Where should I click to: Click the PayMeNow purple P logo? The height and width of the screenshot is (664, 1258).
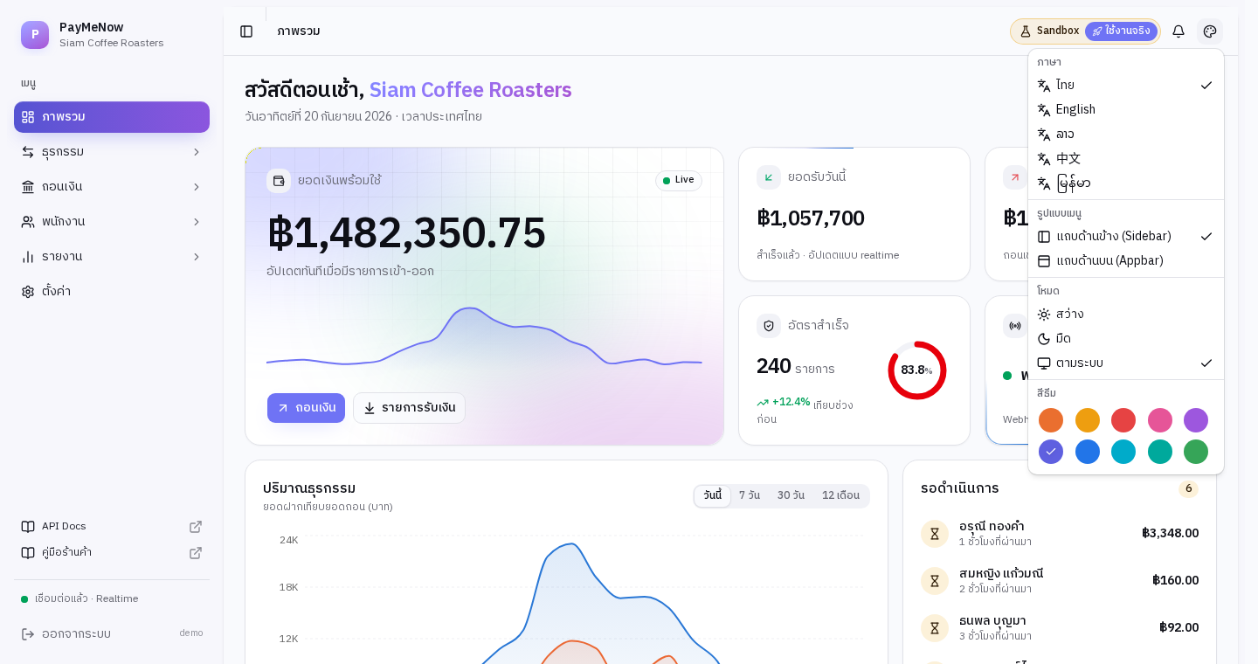[35, 35]
